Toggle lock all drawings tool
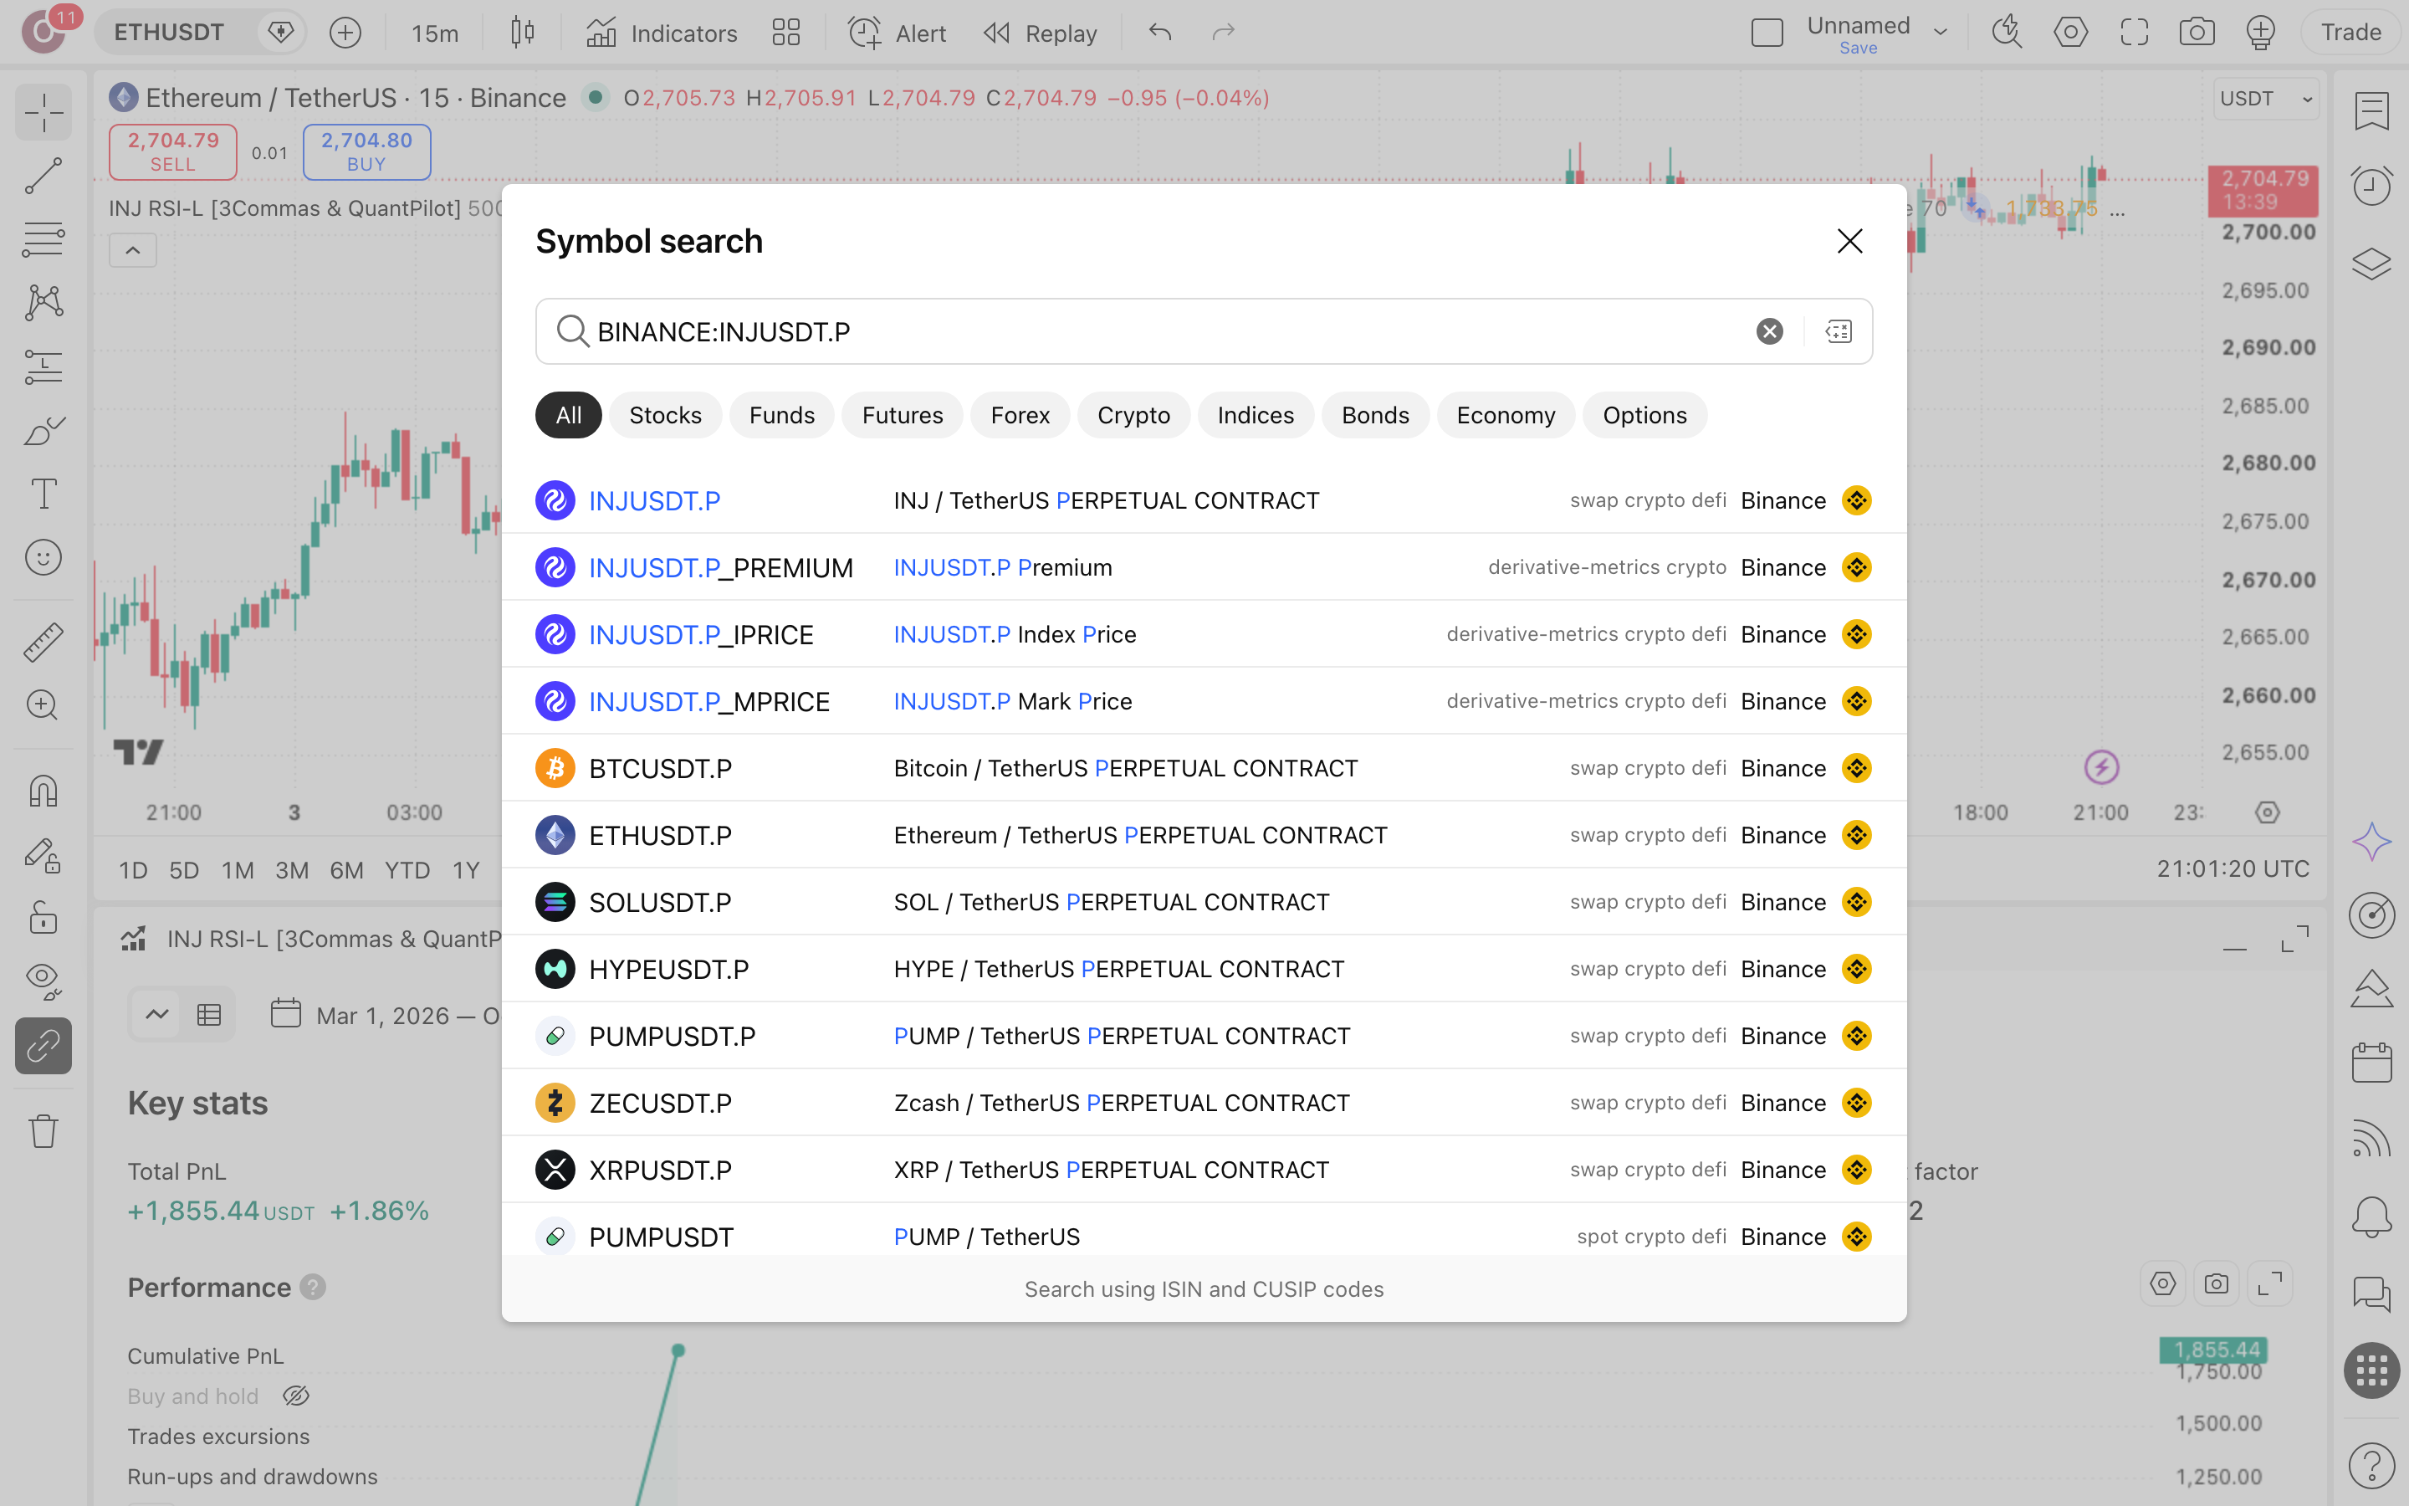This screenshot has height=1506, width=2409. (43, 916)
